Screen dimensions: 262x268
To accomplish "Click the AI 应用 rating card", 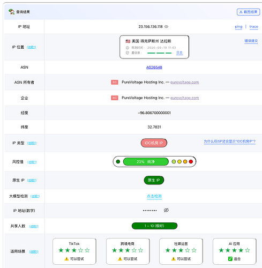I will [x=235, y=251].
